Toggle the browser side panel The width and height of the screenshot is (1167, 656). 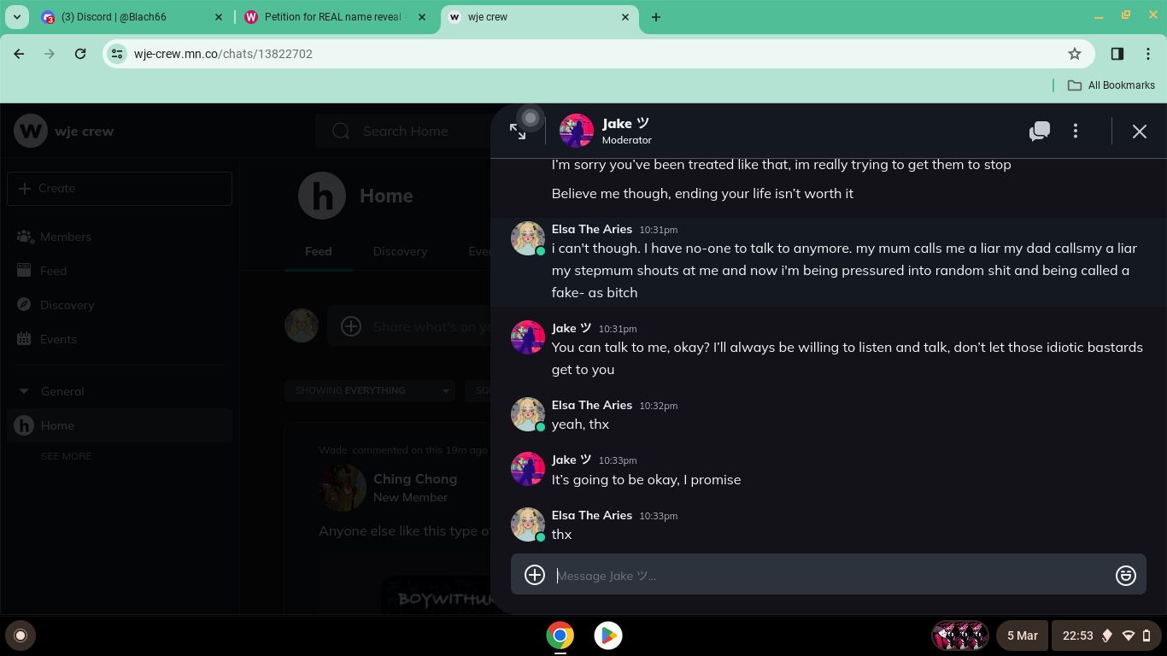click(1117, 54)
